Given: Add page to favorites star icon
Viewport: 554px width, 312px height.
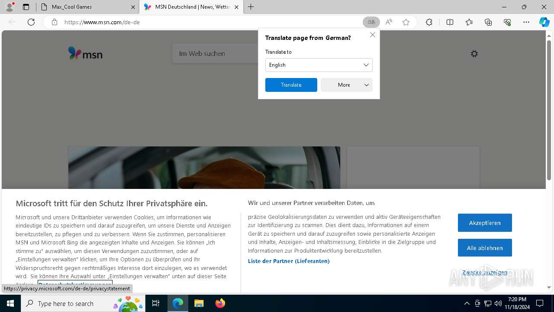Looking at the screenshot, I should pos(406,22).
